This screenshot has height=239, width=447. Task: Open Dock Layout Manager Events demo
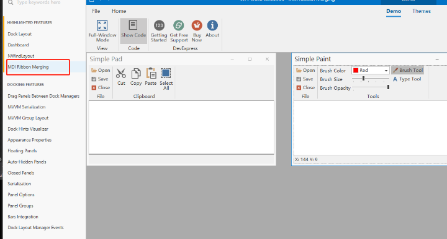coord(35,228)
